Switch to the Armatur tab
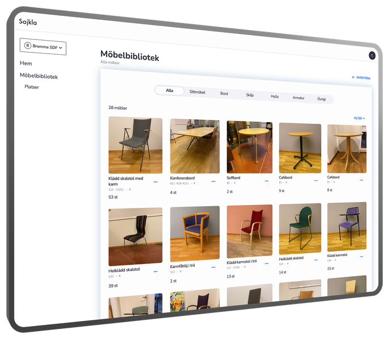389x339 pixels. pos(298,98)
